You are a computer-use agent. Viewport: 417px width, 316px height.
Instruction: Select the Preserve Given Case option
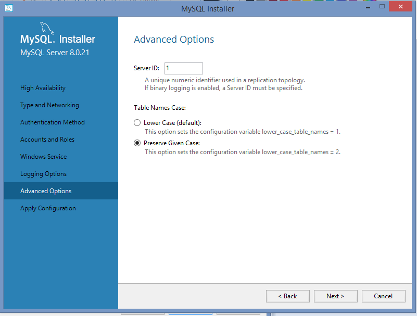point(137,143)
